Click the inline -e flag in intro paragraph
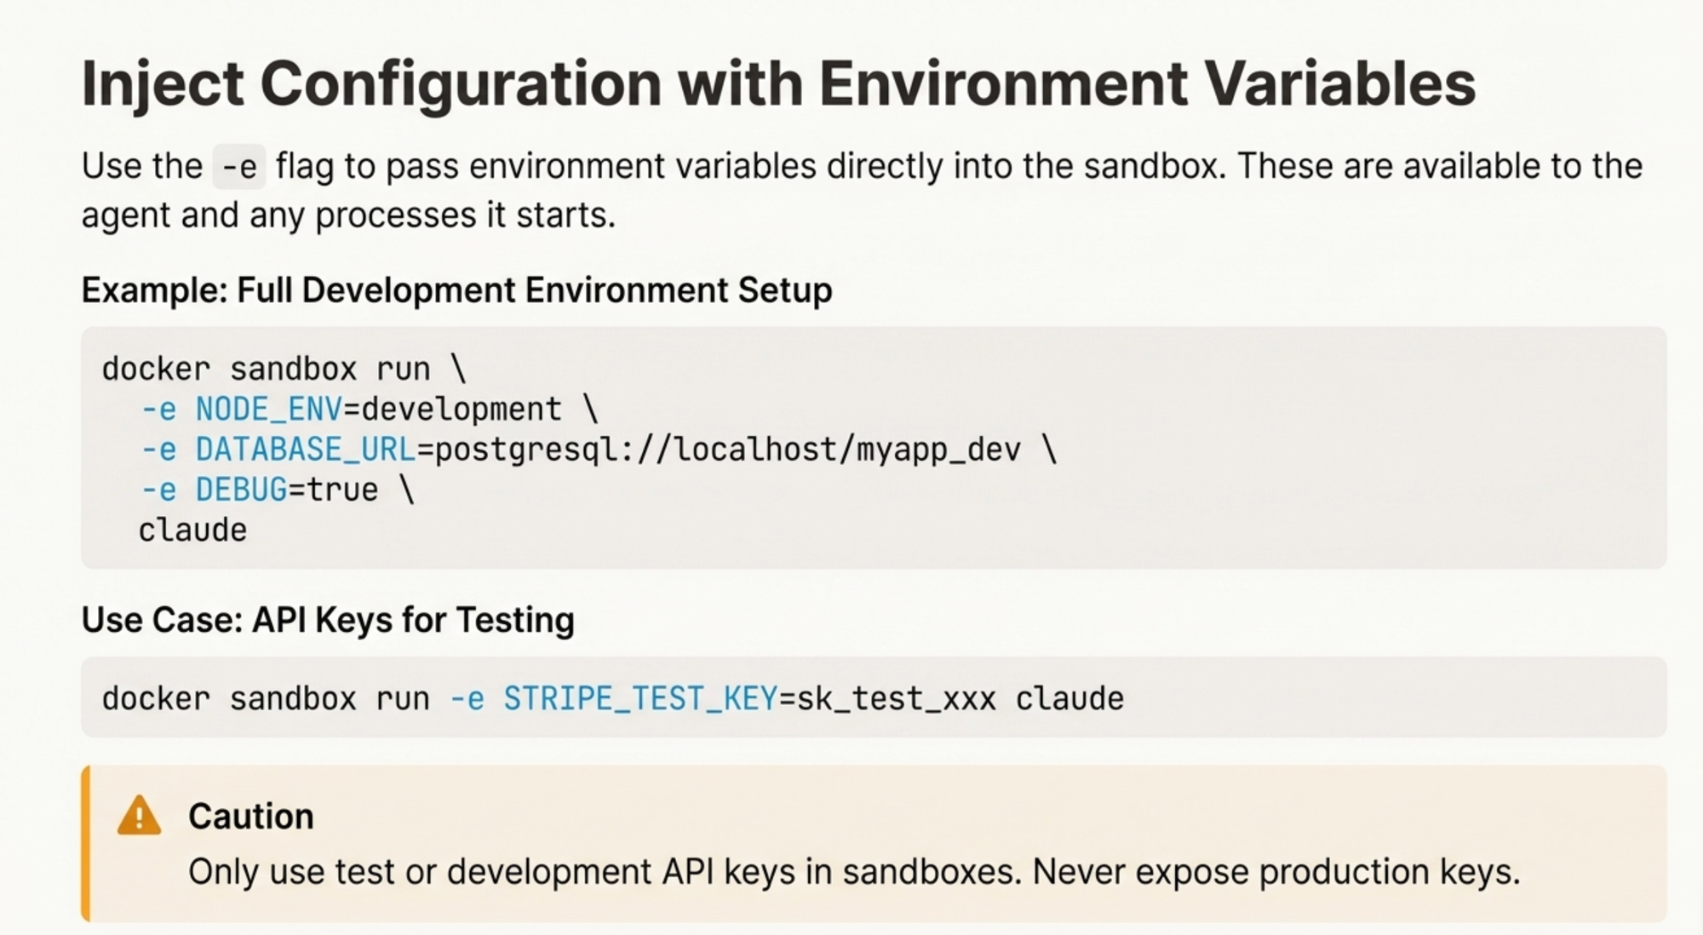Image resolution: width=1703 pixels, height=935 pixels. (239, 167)
